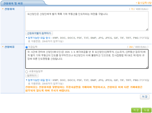Click the 신청이유 text area resize handle
152x113 pixels.
(x=147, y=67)
